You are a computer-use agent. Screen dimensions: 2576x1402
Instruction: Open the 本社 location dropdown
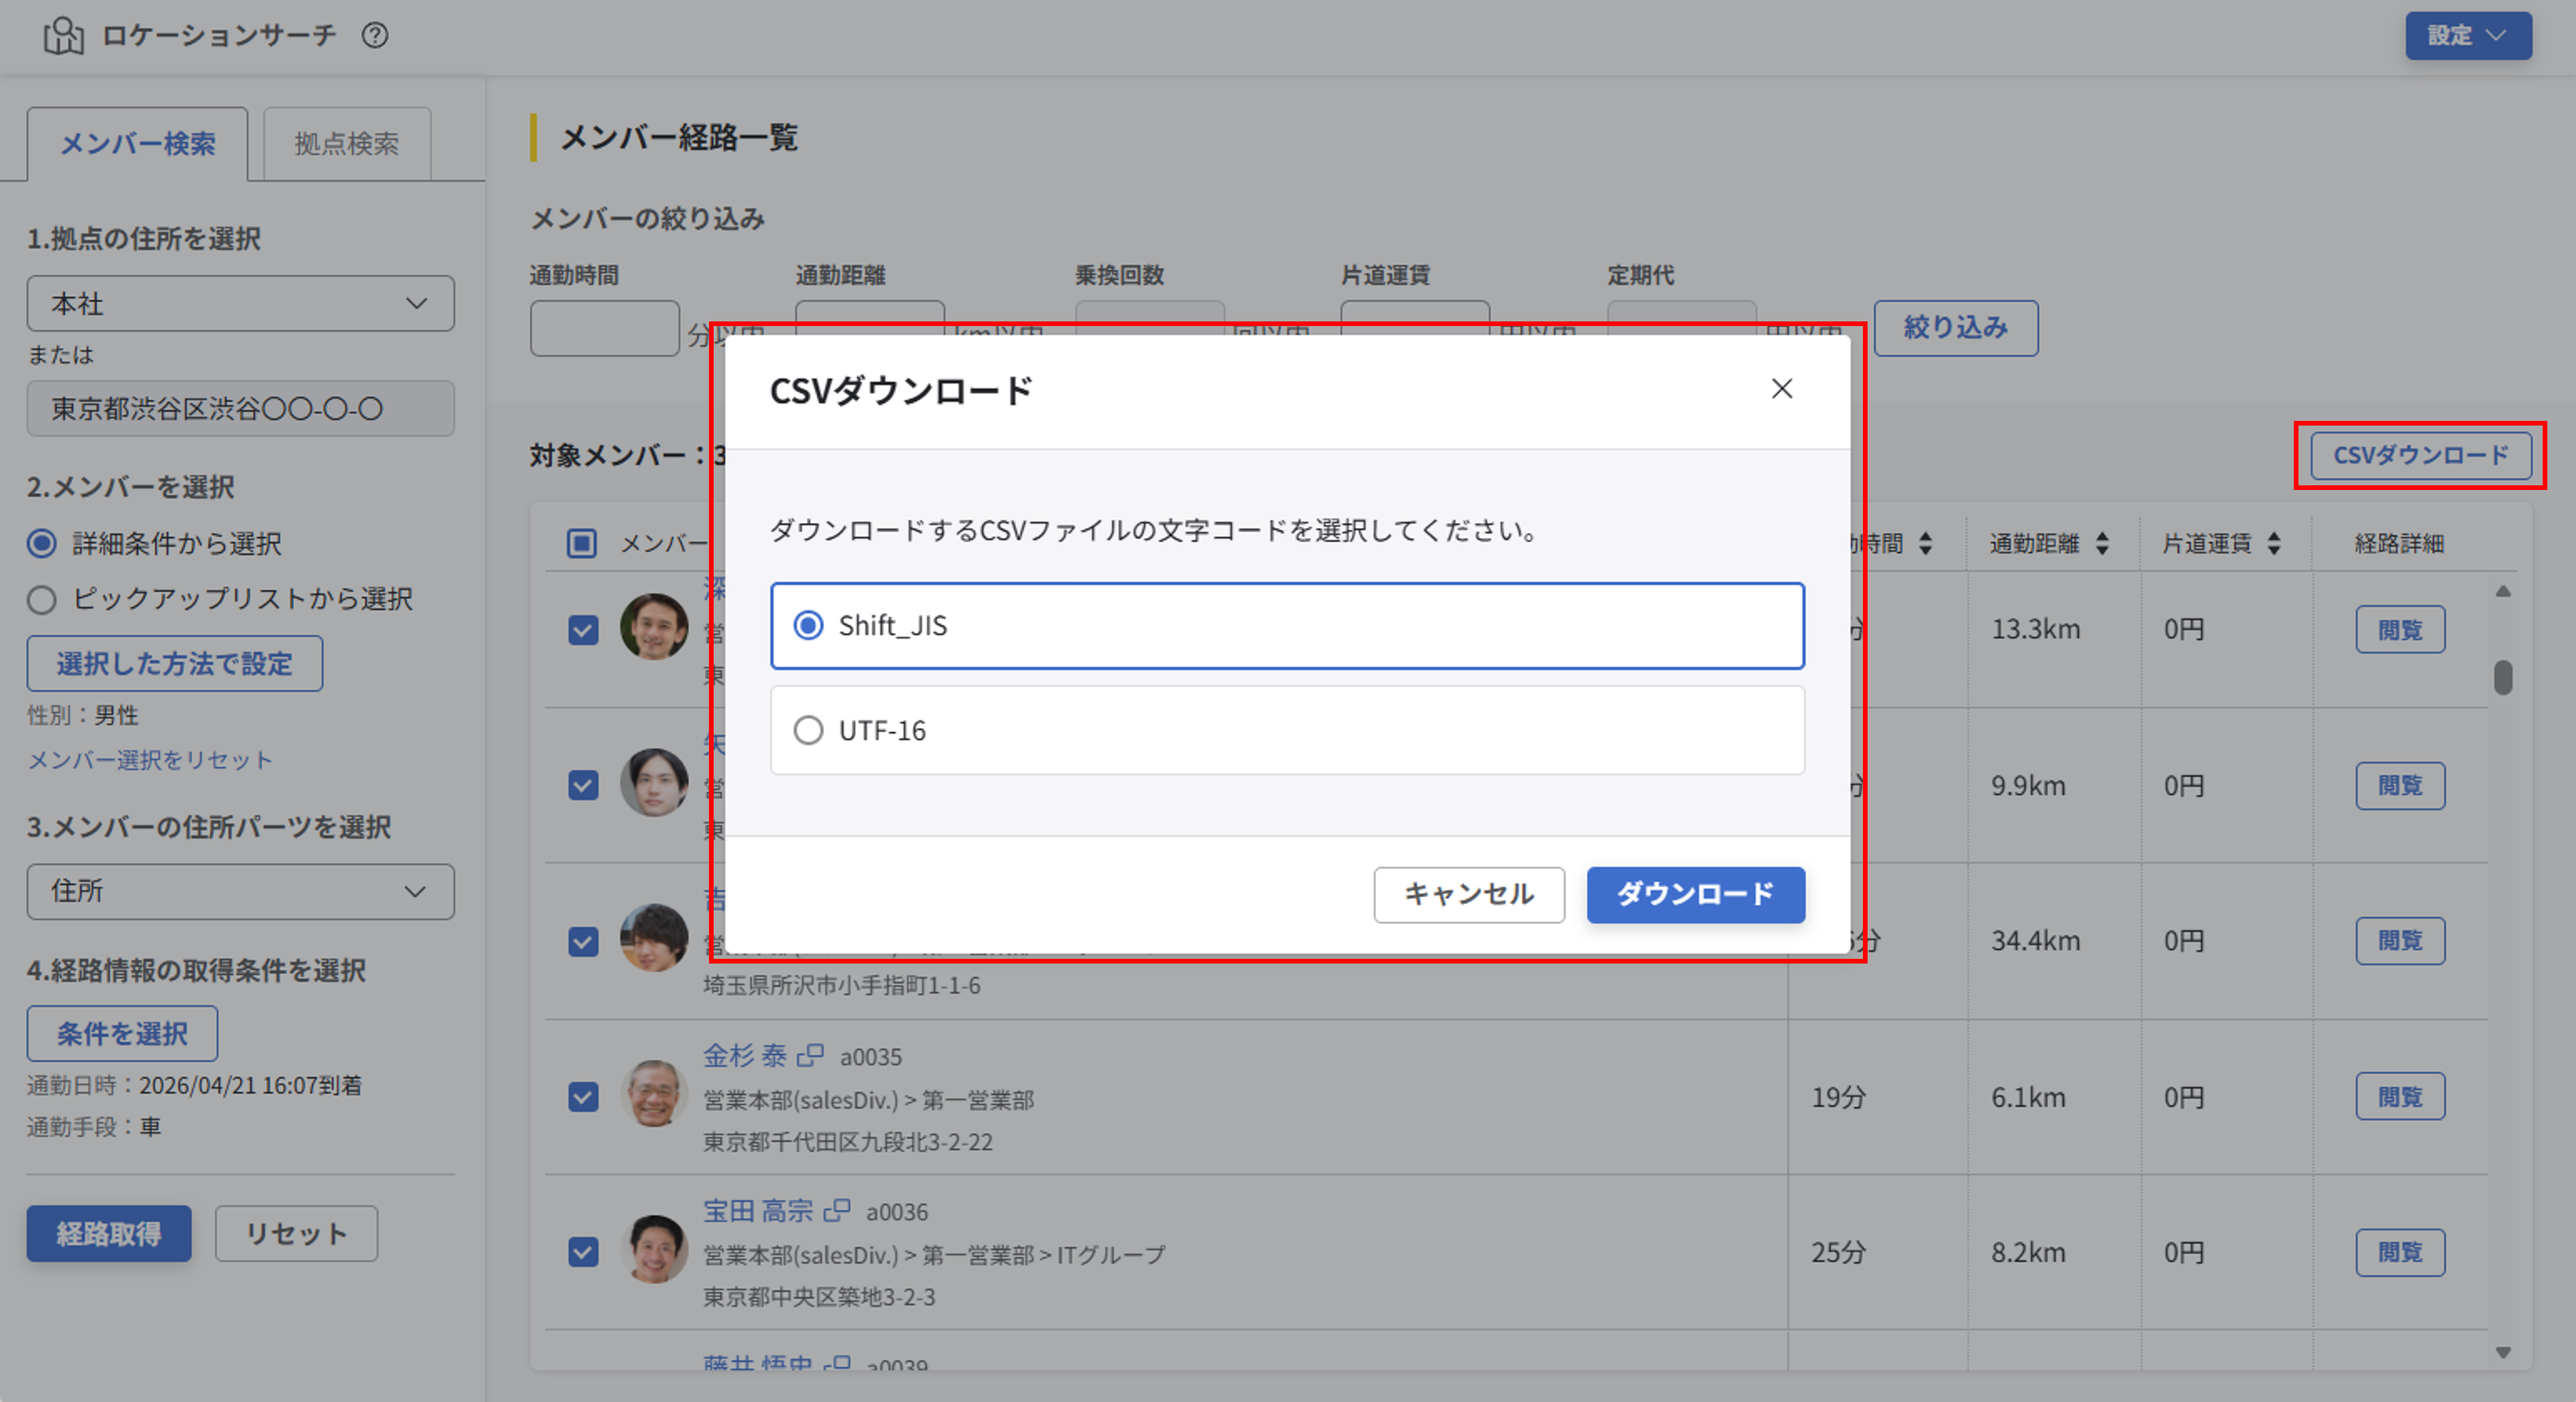[240, 303]
